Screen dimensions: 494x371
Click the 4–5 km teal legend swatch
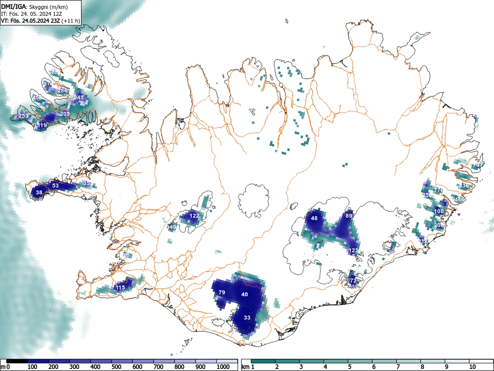(336, 361)
